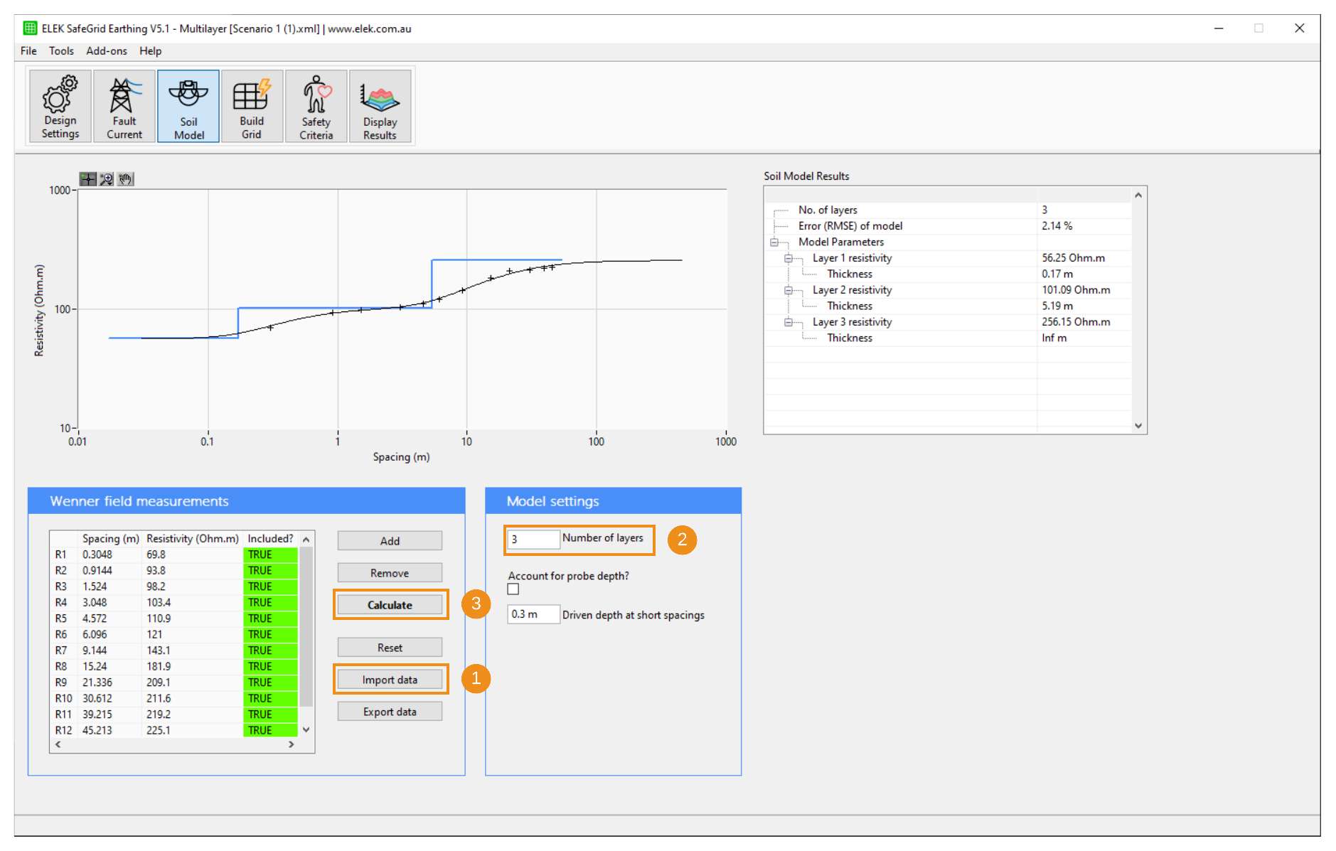Screen dimensions: 1336x851
Task: Open the Display Results toolbar icon
Action: coord(380,105)
